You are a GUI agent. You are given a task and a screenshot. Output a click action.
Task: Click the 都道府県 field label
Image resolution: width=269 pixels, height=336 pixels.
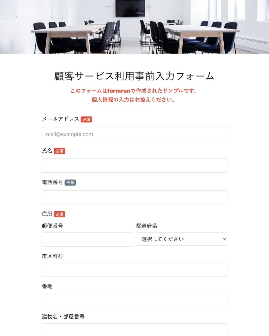click(x=146, y=226)
